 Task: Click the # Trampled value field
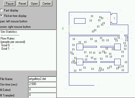(42, 95)
